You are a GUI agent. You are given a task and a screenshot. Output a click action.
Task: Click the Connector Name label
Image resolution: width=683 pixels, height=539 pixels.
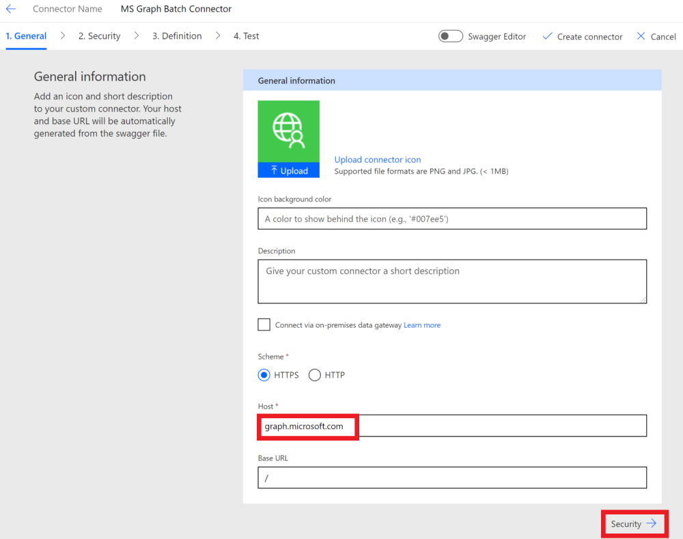click(x=68, y=9)
